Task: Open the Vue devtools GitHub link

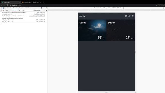Action: click(x=13, y=18)
